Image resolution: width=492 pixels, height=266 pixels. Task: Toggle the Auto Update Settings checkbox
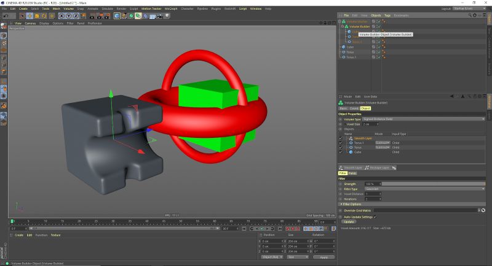[x=375, y=216]
